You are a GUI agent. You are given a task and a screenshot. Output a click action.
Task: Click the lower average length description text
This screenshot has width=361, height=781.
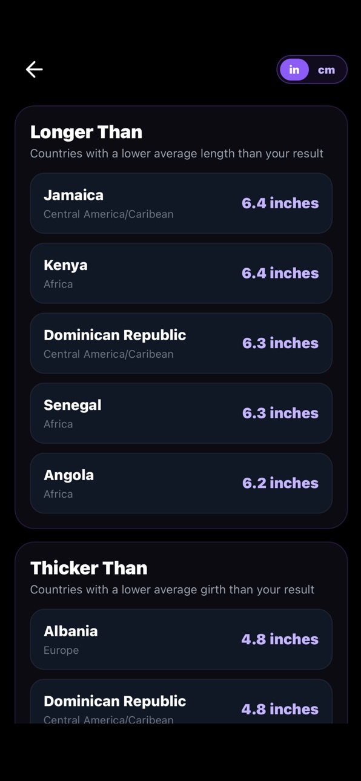tap(177, 154)
